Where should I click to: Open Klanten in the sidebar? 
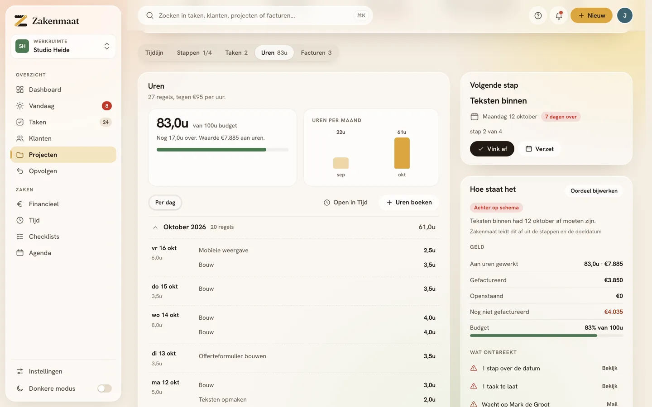(63, 138)
